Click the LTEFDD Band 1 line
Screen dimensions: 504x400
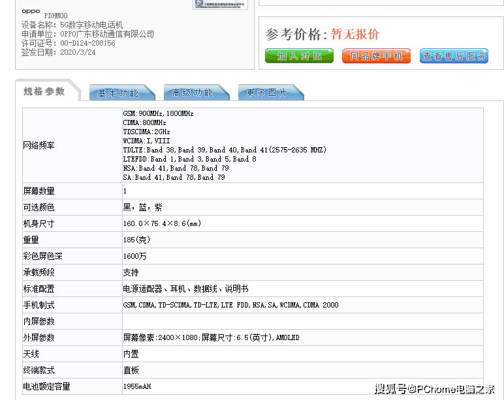coord(189,159)
